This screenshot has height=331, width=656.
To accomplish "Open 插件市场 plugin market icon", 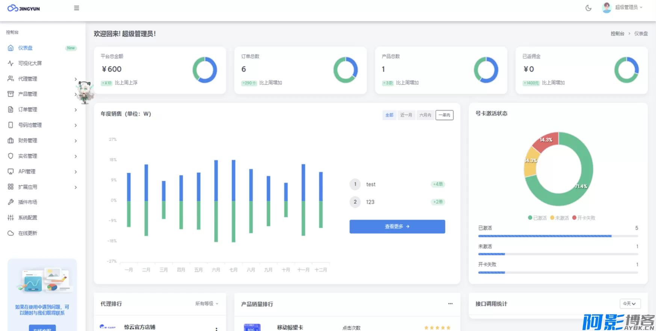I will pos(11,202).
